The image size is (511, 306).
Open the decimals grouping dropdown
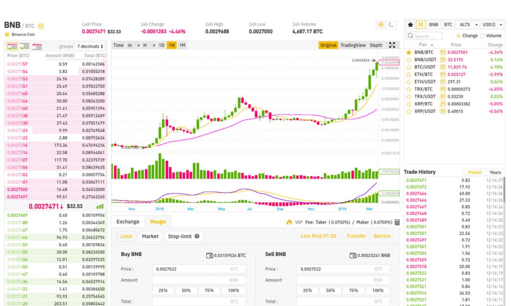90,46
